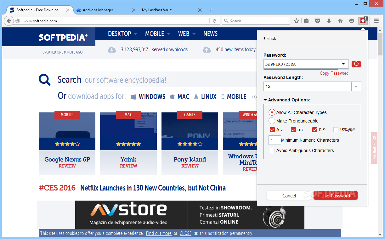
Task: Generate a new password with red refresh icon
Action: [x=356, y=64]
